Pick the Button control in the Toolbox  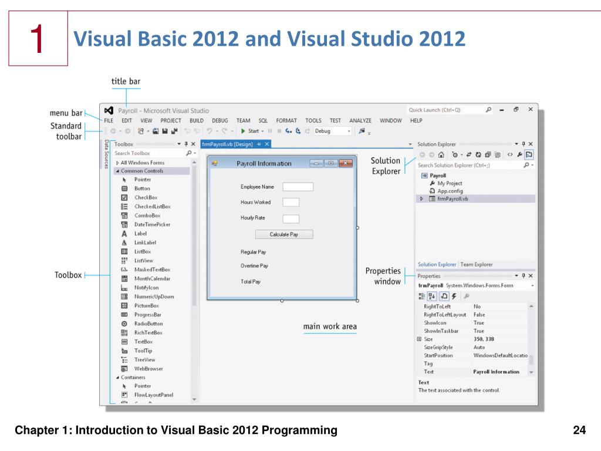pos(142,189)
